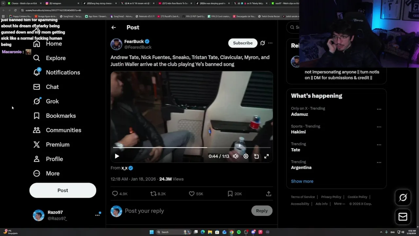
Task: Open the floating Messages envelope button
Action: tap(403, 217)
